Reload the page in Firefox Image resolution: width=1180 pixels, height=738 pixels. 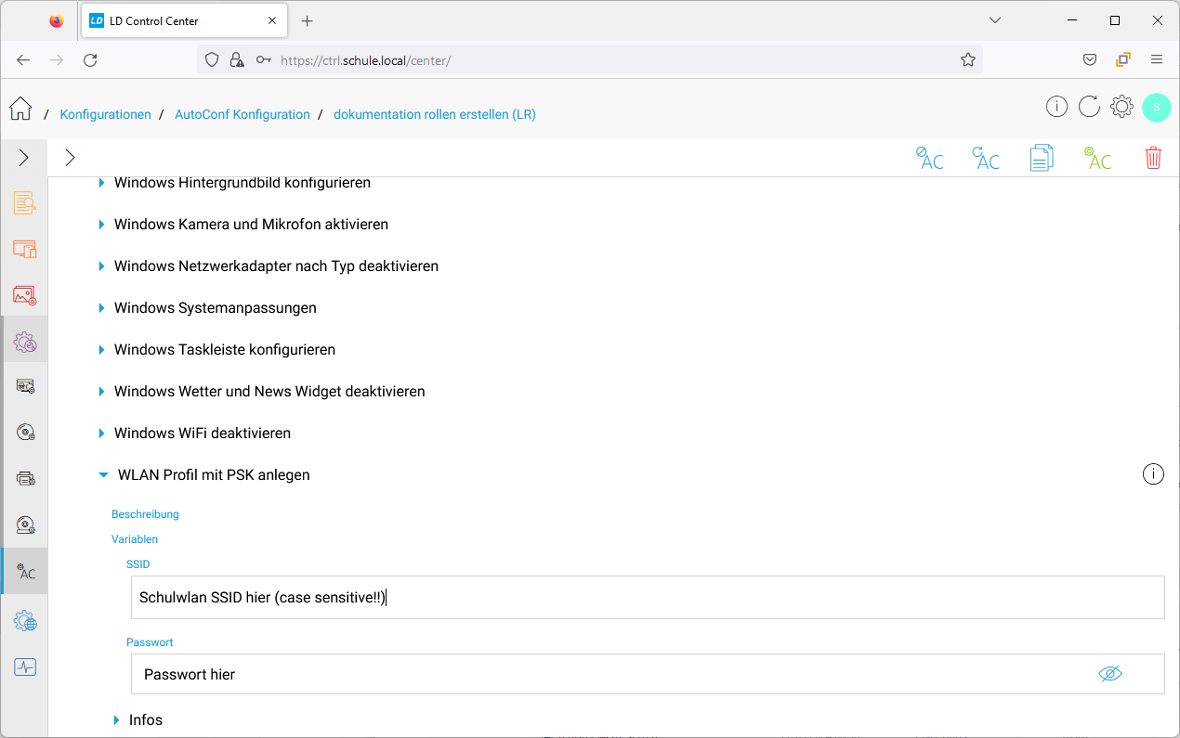(x=90, y=59)
